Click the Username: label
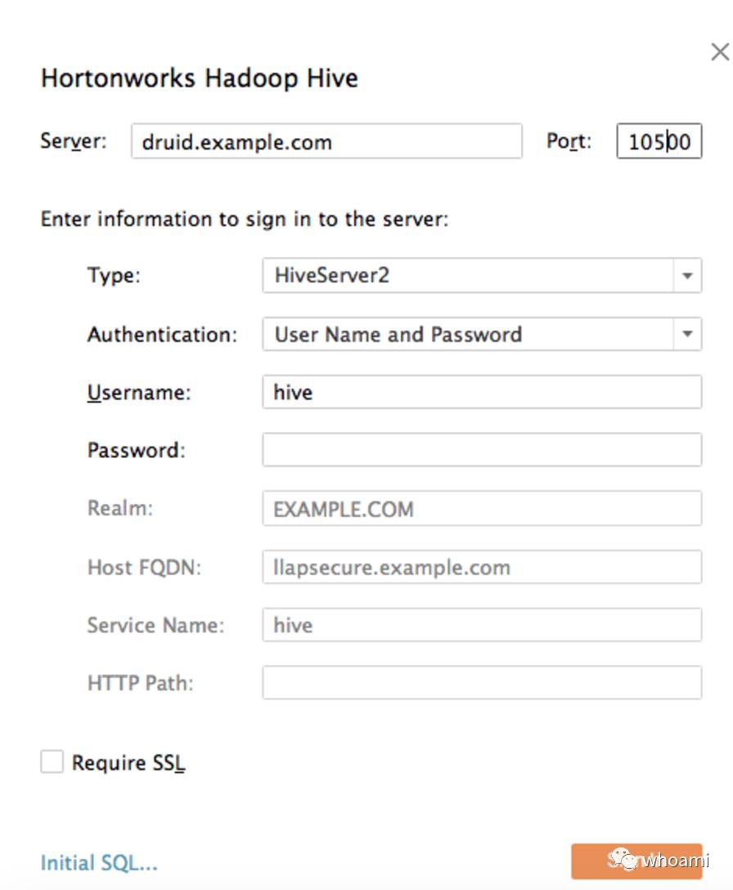The height and width of the screenshot is (890, 733). (x=139, y=393)
